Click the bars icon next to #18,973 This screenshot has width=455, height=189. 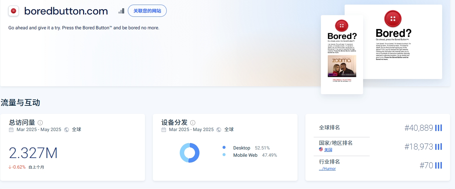click(x=439, y=147)
